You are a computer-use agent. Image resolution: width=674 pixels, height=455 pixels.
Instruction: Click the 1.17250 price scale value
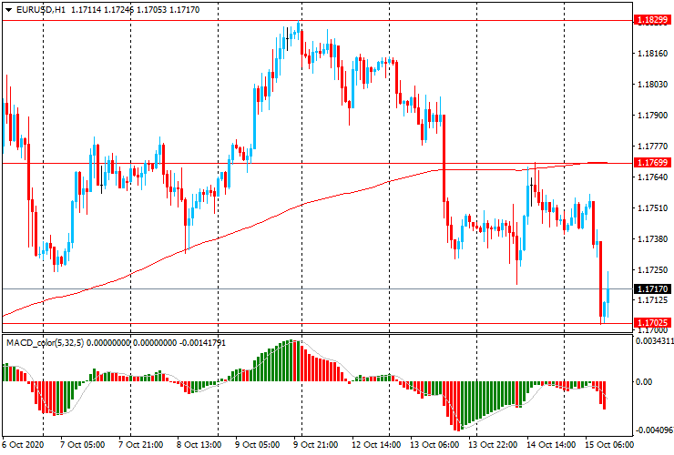[x=653, y=270]
